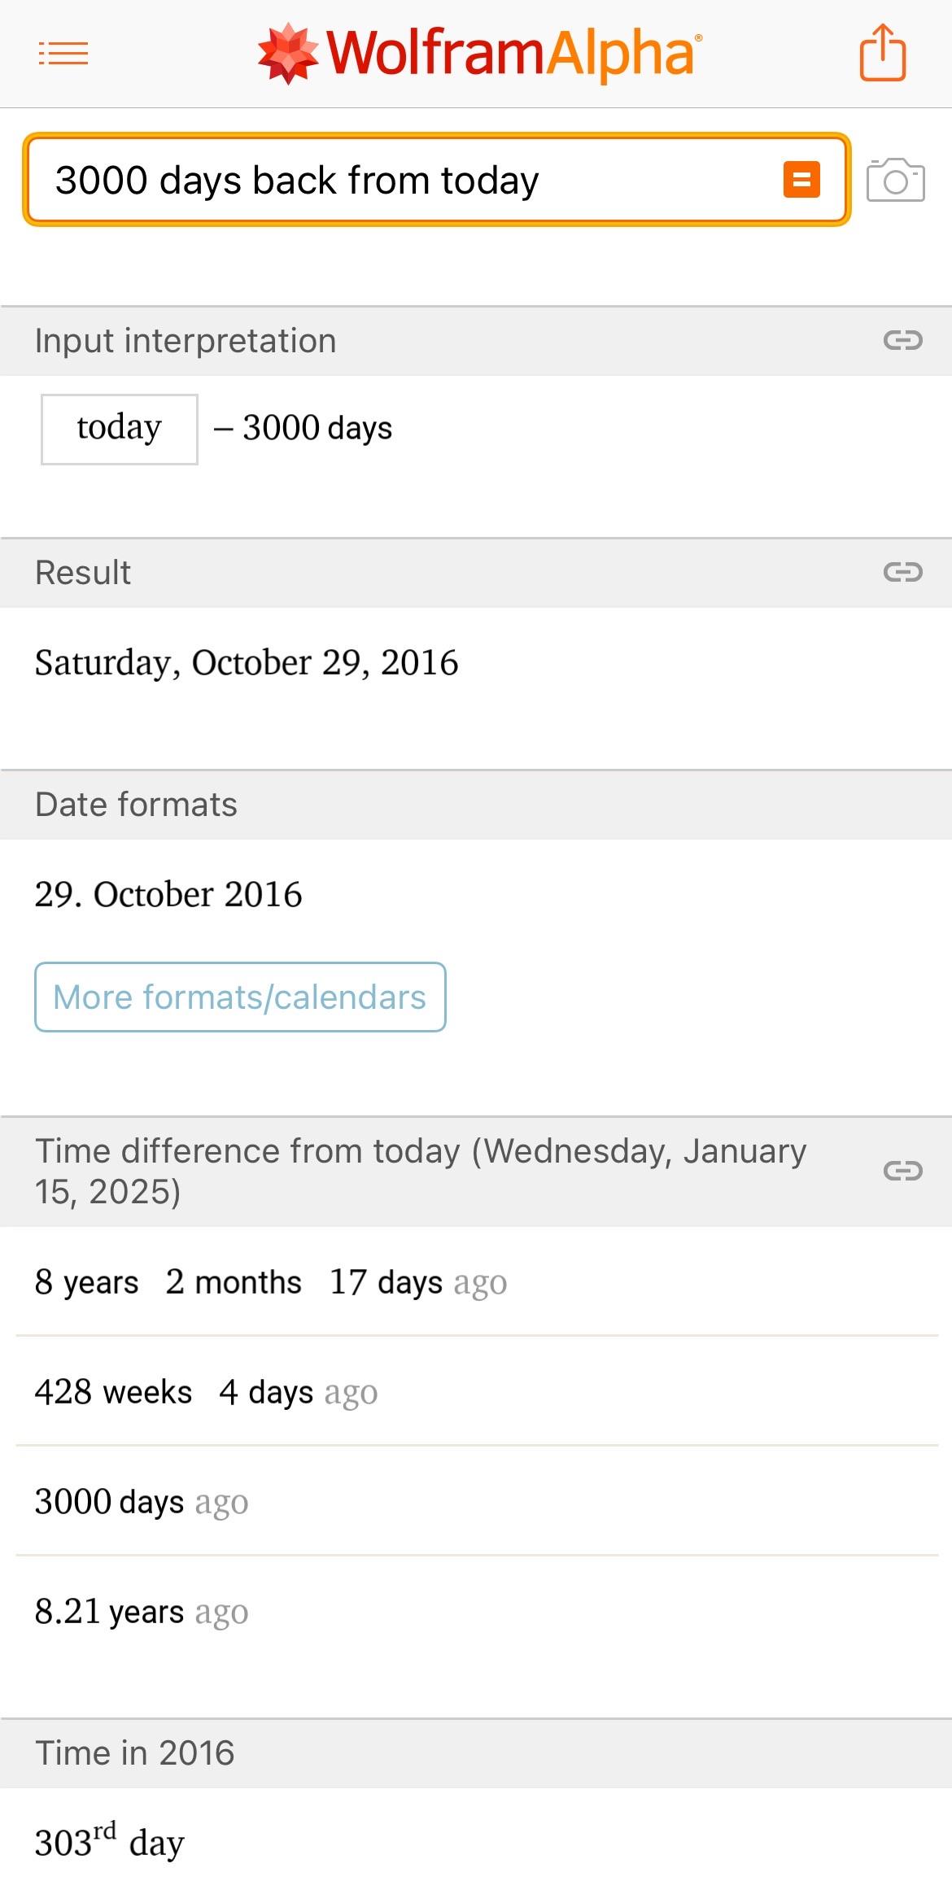The width and height of the screenshot is (952, 1881).
Task: Open the hamburger menu list icon
Action: 63,54
